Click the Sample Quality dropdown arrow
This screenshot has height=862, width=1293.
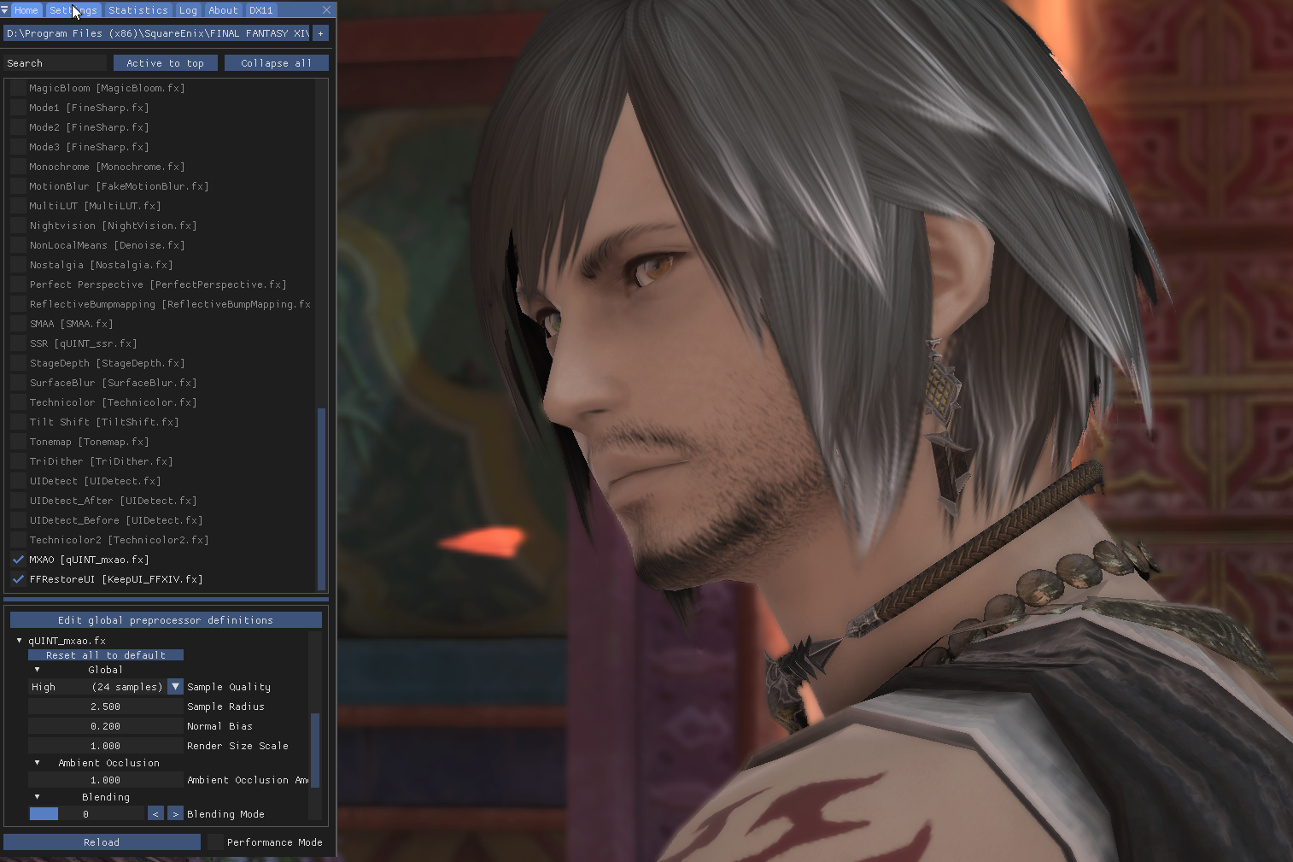pyautogui.click(x=175, y=687)
